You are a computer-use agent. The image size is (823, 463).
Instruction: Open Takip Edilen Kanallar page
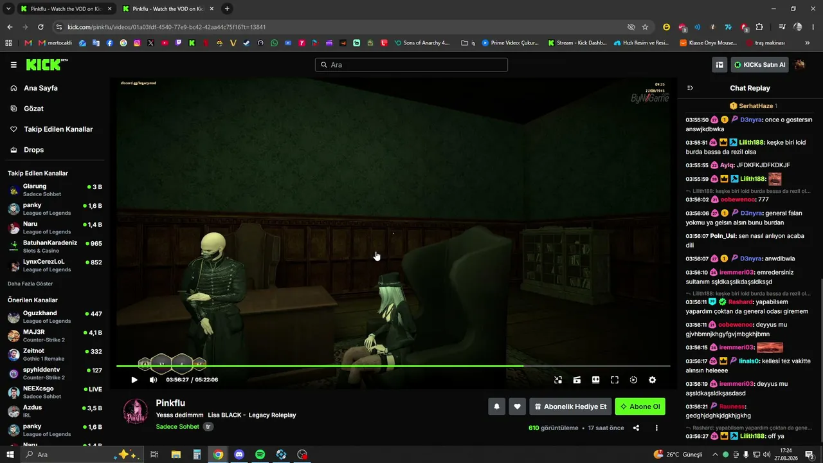tap(58, 129)
